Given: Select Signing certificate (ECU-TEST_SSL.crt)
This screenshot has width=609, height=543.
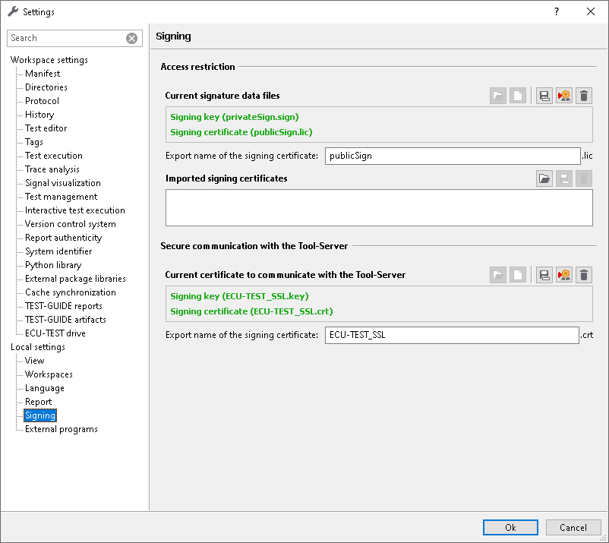Looking at the screenshot, I should coord(251,311).
